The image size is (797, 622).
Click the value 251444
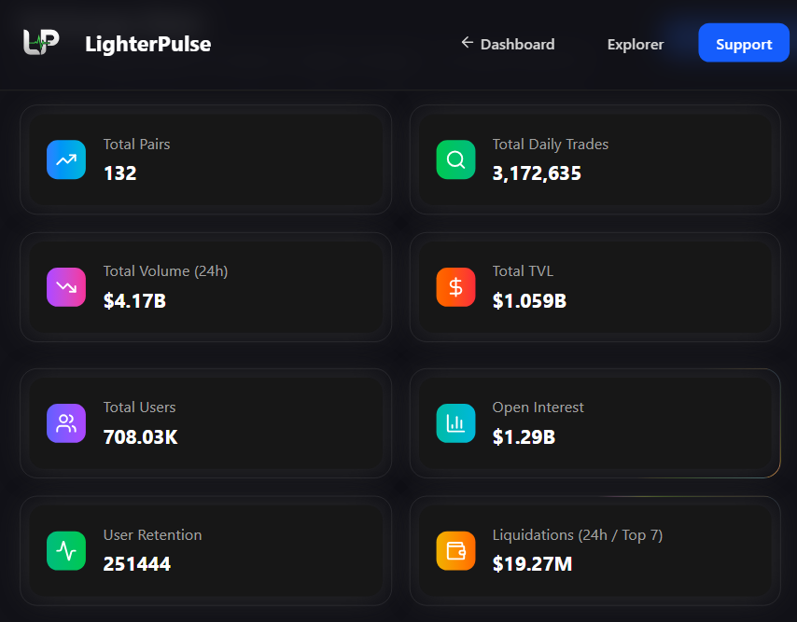tap(137, 563)
